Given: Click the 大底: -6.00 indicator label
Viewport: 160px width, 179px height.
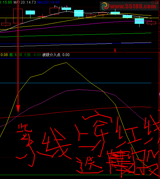Looking at the screenshot, I should pyautogui.click(x=32, y=55).
